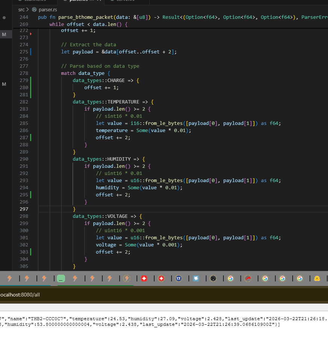Click 'temperature = Some(value * 0.01);' line
Screen dimensions: 328x342
coord(143,130)
